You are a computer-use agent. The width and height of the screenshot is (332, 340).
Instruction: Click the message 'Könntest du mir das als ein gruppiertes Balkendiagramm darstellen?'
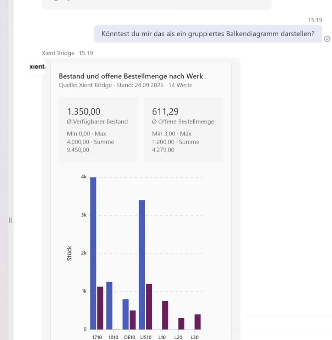tap(208, 34)
